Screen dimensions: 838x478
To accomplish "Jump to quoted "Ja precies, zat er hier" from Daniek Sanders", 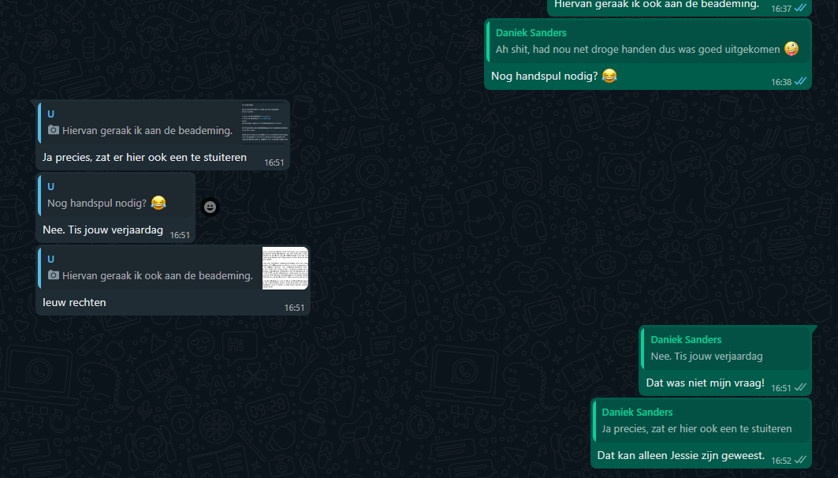I will [696, 428].
